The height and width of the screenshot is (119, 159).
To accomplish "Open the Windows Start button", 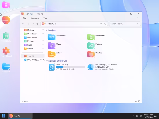I will point(4,116).
